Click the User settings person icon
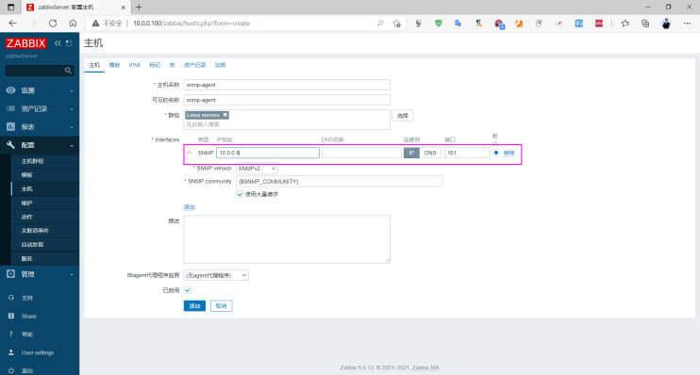Viewport: 700px width, 375px height. (x=11, y=352)
